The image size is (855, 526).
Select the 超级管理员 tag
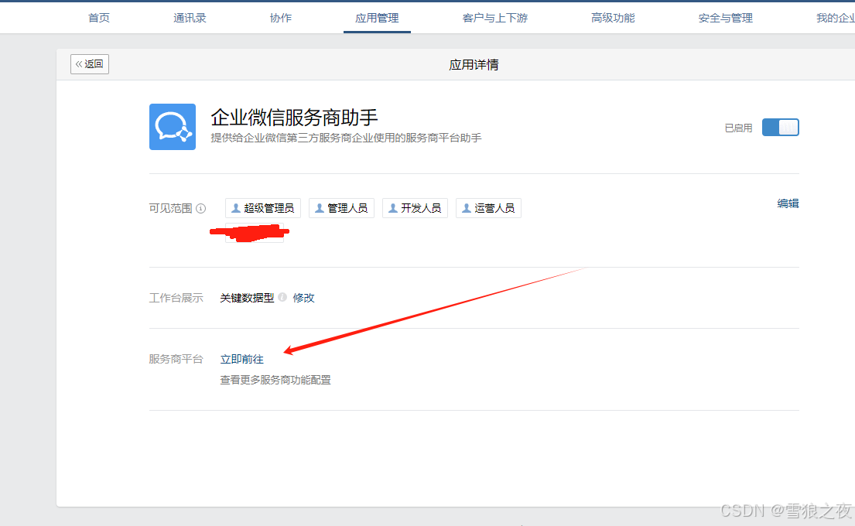263,208
